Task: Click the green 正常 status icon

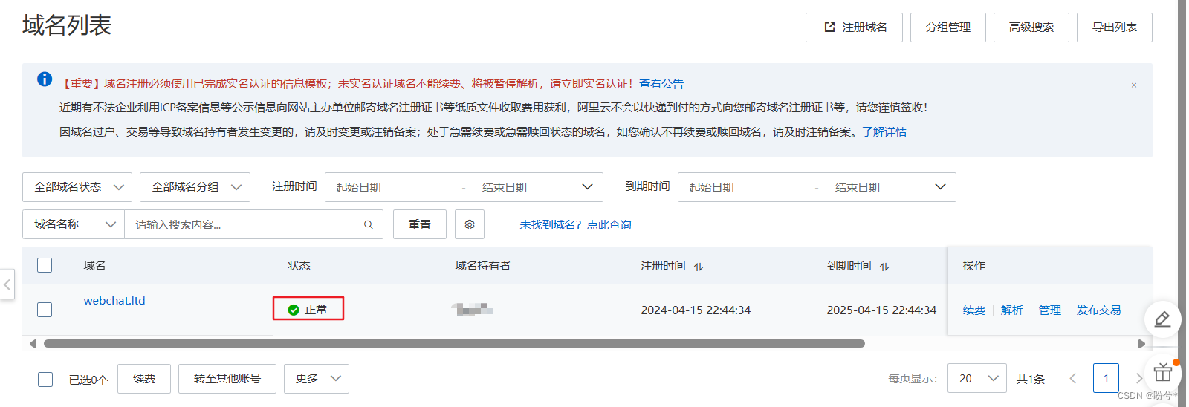Action: click(x=294, y=310)
